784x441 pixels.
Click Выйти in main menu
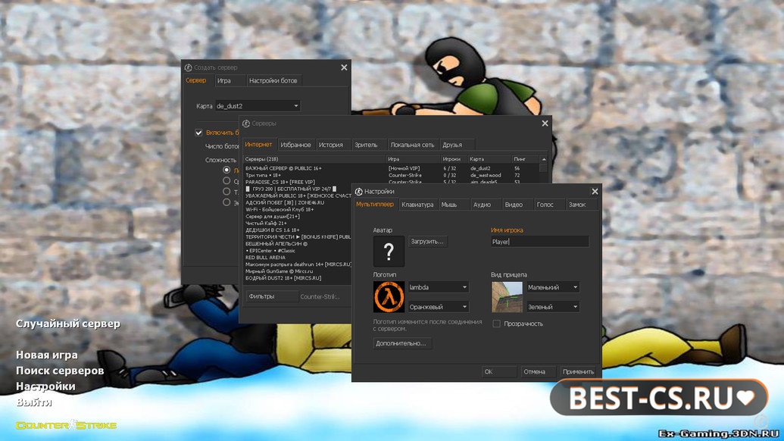33,402
